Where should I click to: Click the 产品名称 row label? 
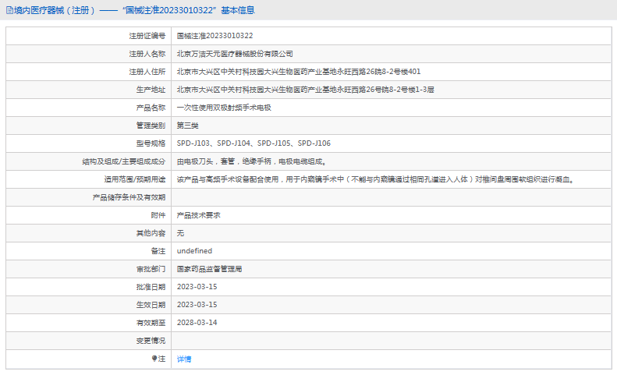[x=151, y=108]
